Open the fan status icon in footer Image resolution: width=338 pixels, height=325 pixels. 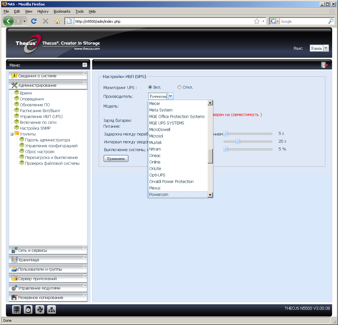click(x=40, y=310)
